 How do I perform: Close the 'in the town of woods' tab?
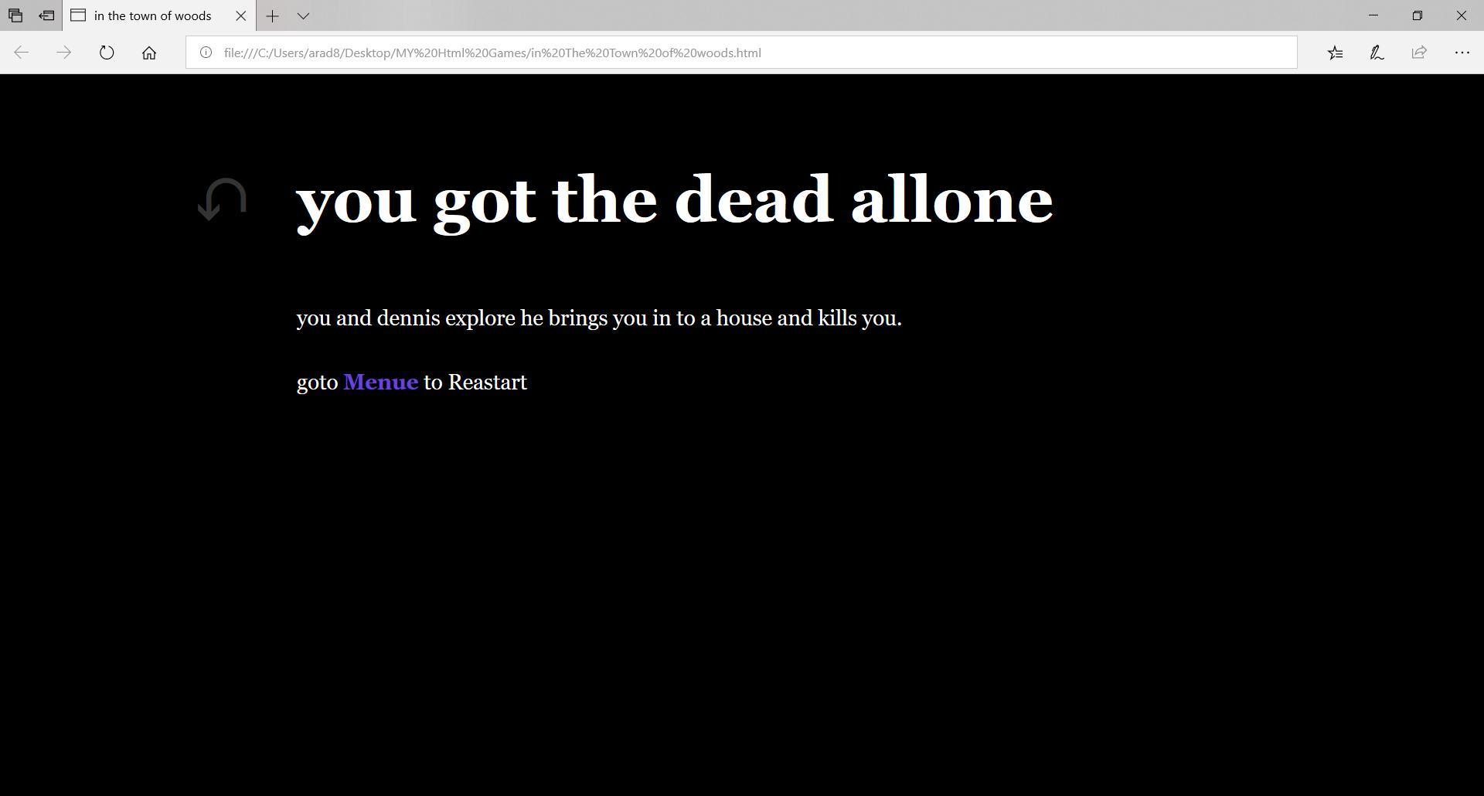pyautogui.click(x=240, y=15)
